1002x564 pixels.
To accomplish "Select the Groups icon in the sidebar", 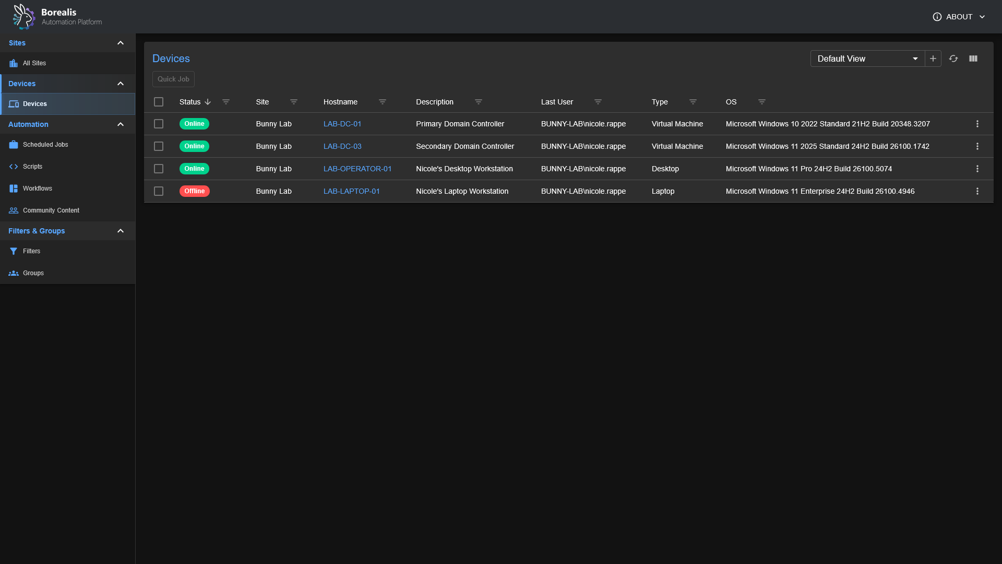I will 14,273.
